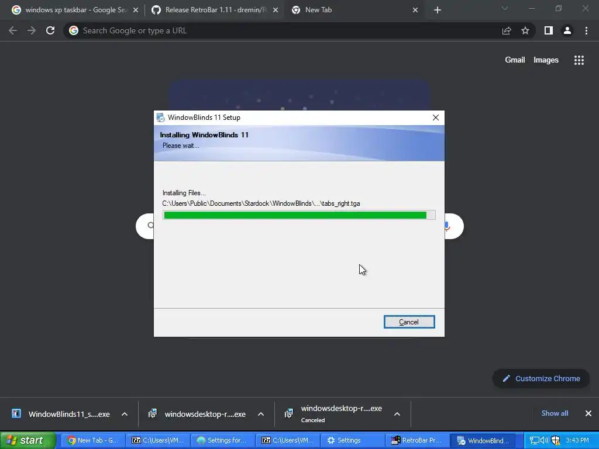The height and width of the screenshot is (449, 599).
Task: Click the tabs_right.tga file path text
Action: [261, 203]
